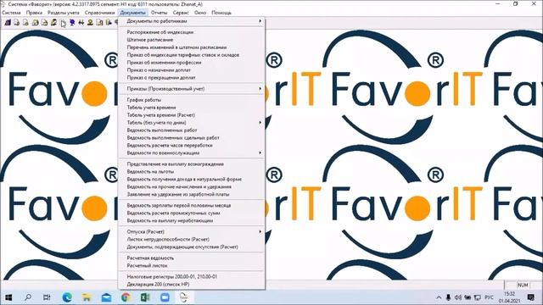
Task: Choose Ведомость расчета промежуточных сумм
Action: pyautogui.click(x=192, y=213)
